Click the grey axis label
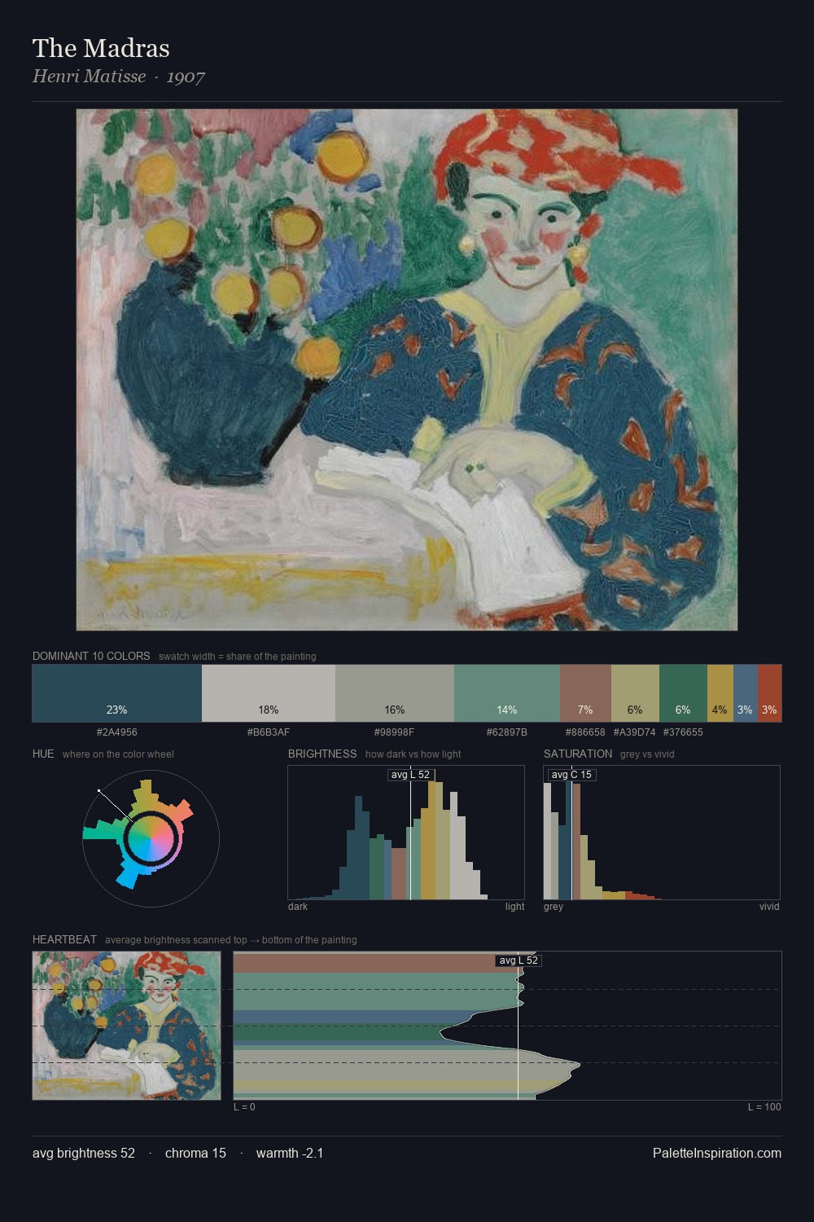 tap(554, 907)
